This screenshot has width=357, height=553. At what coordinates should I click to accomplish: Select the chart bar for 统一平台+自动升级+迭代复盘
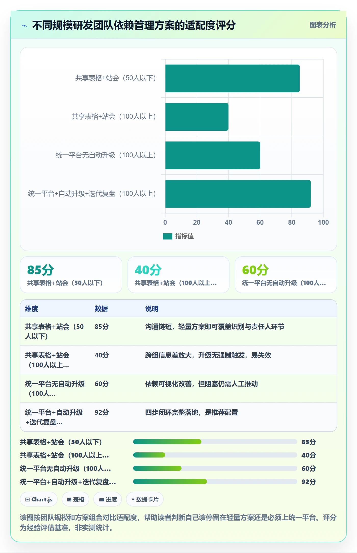coord(238,194)
